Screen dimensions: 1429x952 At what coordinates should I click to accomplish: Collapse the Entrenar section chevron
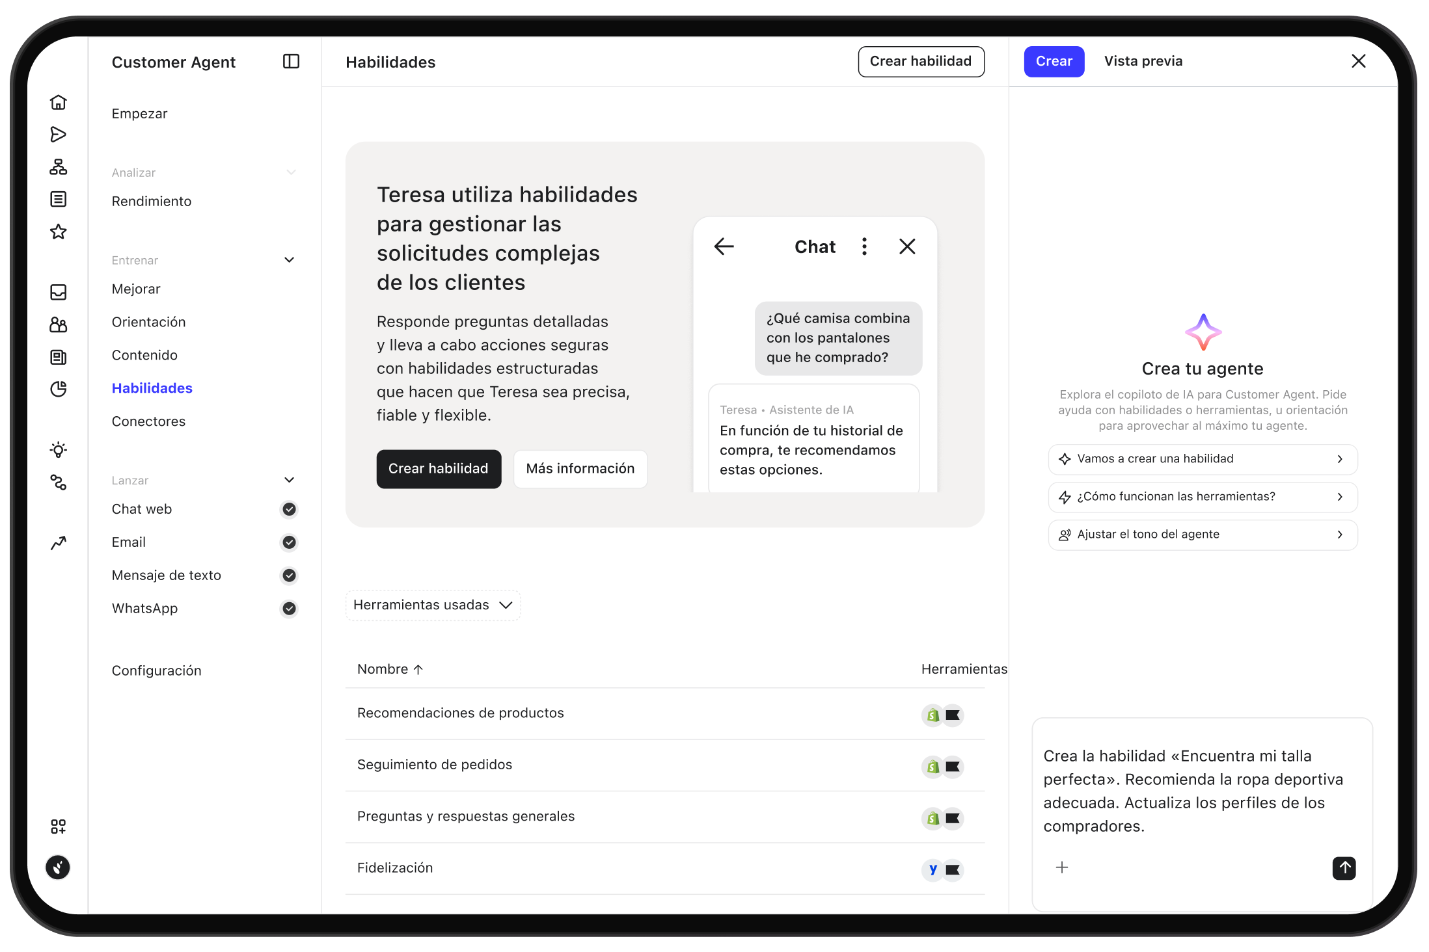(x=290, y=259)
